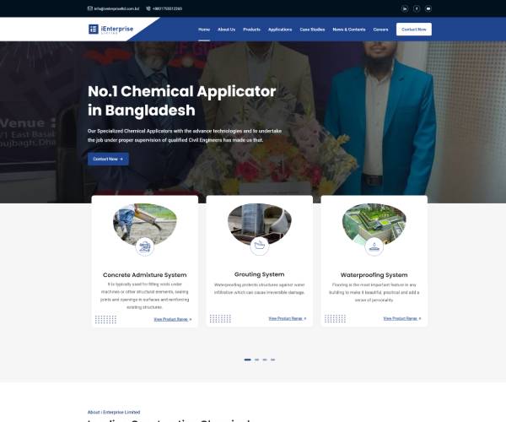Select the first carousel pagination dot
Screen dimensions: 506x422
pos(247,360)
